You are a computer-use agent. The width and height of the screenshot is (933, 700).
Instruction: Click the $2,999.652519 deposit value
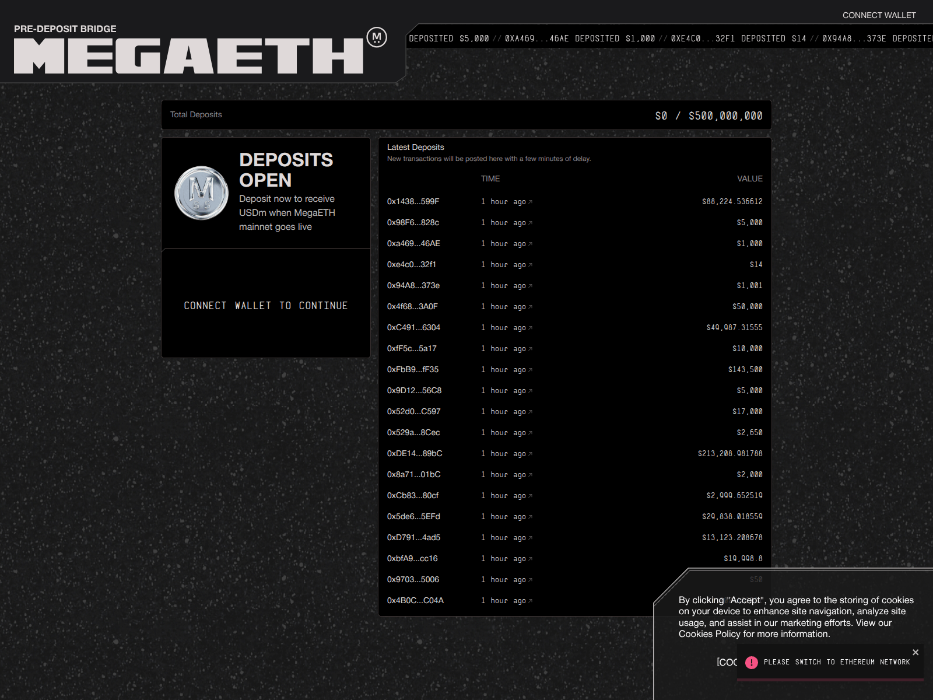tap(735, 496)
